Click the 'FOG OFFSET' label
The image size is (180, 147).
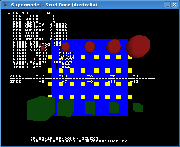point(27,27)
